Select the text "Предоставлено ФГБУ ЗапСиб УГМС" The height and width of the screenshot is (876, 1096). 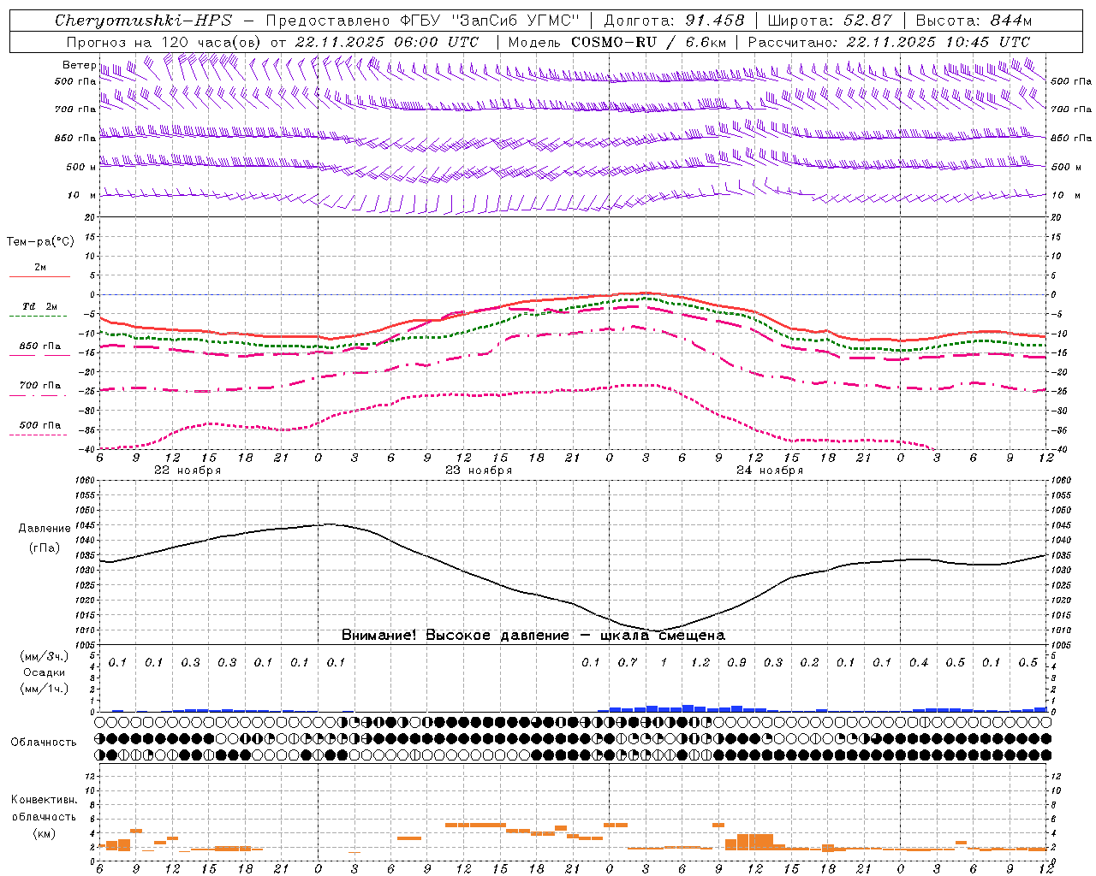coord(423,21)
